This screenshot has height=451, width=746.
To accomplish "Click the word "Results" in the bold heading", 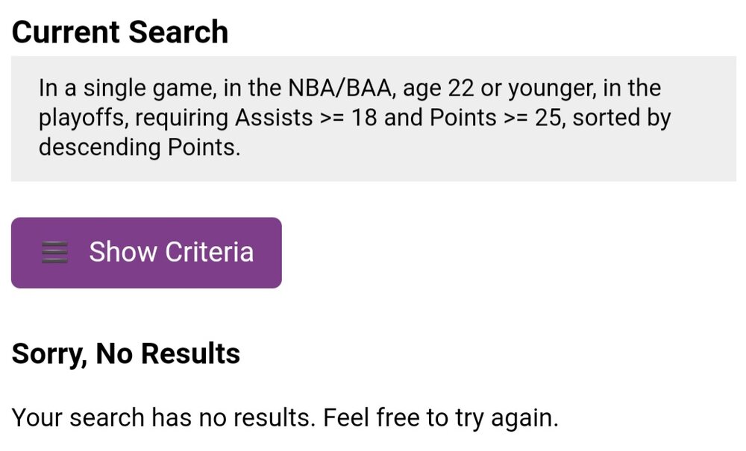I will (190, 353).
